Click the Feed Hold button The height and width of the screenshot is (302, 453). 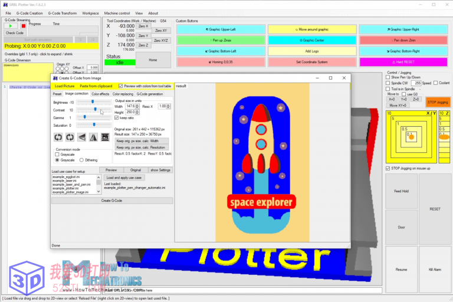pyautogui.click(x=401, y=191)
